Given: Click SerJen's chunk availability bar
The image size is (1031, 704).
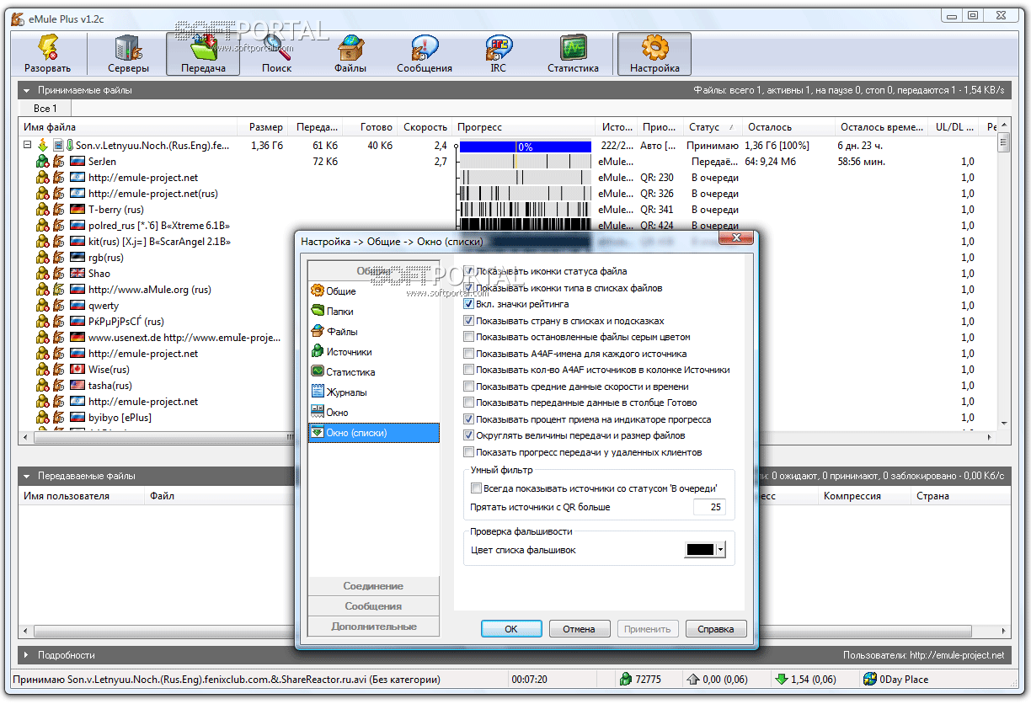Looking at the screenshot, I should [526, 162].
